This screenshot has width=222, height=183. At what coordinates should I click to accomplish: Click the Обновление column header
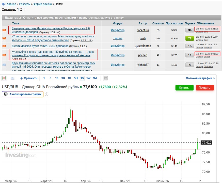205,23
